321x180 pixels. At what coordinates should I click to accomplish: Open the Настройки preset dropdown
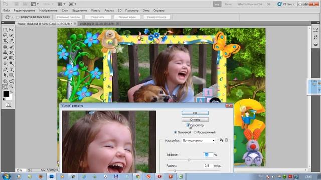click(x=198, y=141)
